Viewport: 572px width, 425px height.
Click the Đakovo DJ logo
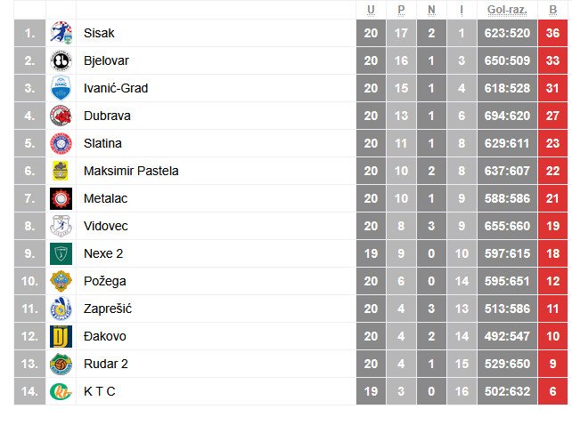point(61,336)
